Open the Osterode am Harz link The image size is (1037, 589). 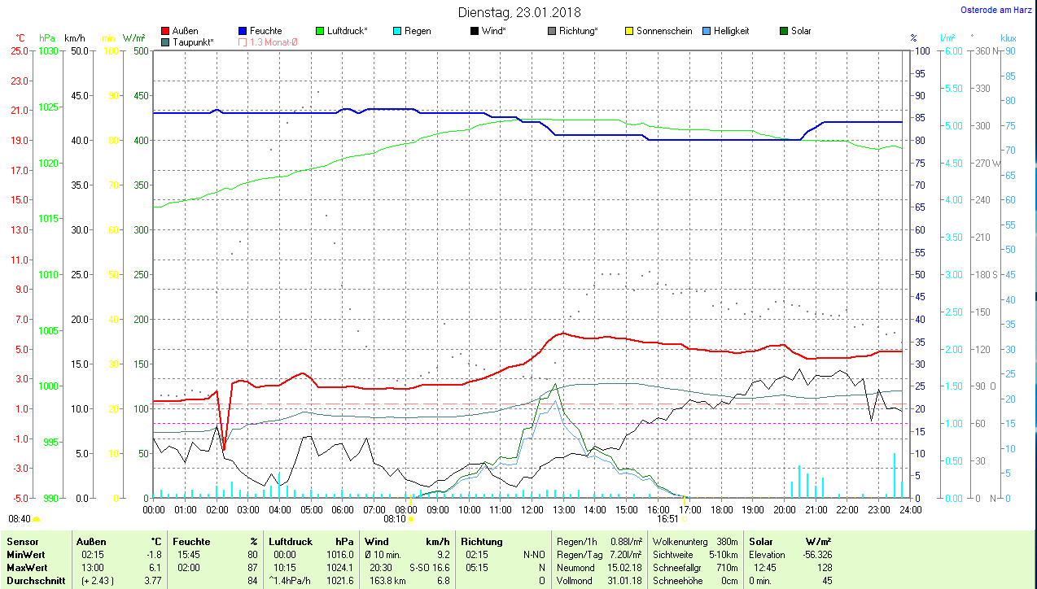995,10
